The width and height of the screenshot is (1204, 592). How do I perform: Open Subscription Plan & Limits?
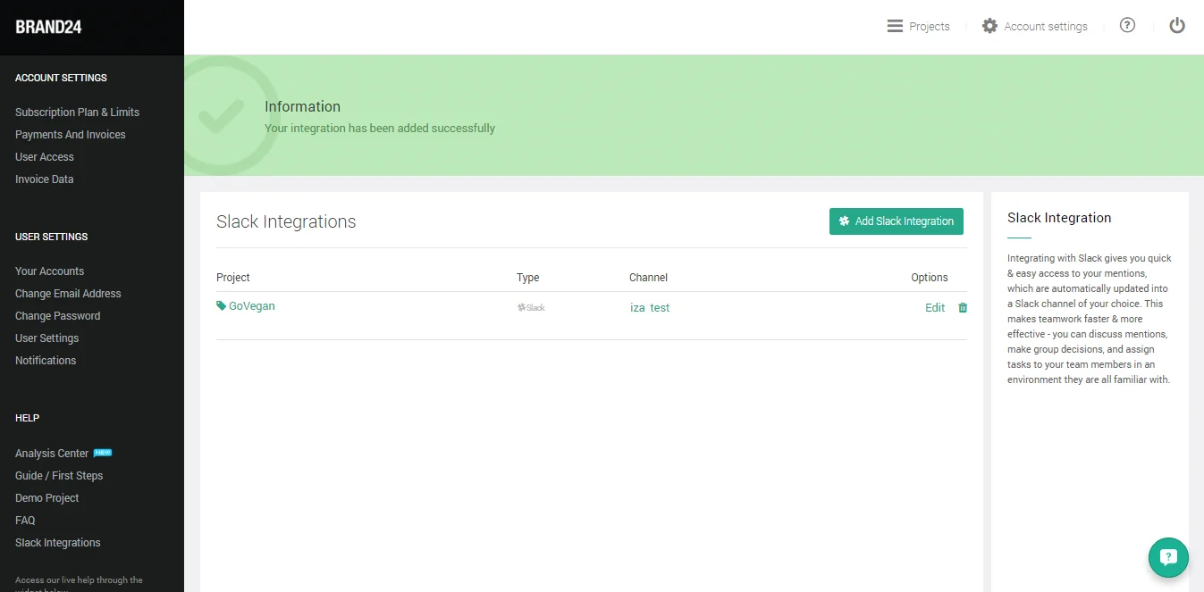coord(77,113)
